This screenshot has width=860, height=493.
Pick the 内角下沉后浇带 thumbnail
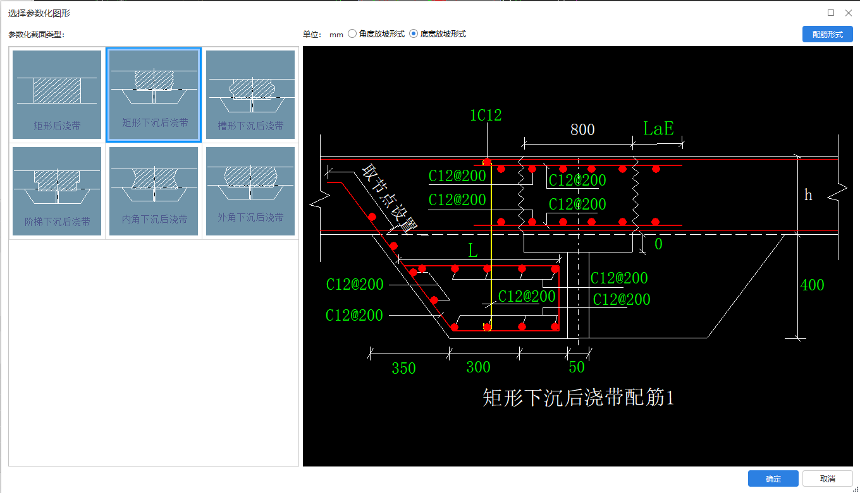tap(154, 191)
